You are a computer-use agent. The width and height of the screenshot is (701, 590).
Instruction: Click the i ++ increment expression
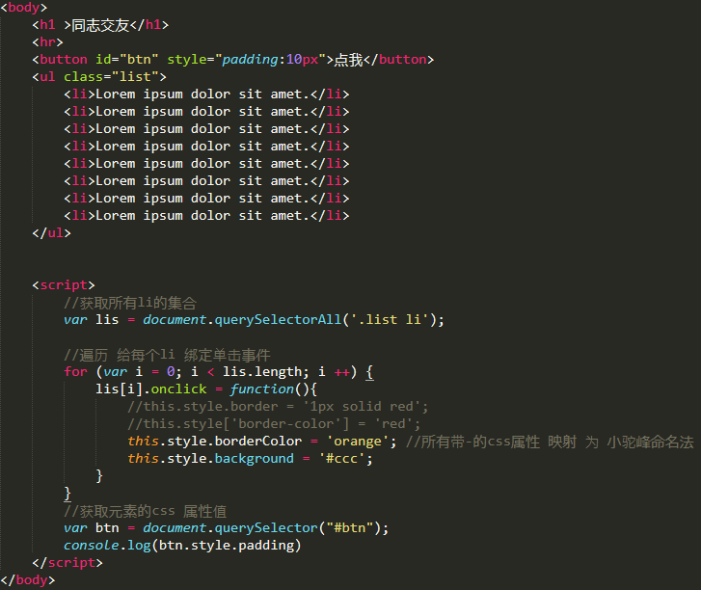click(334, 372)
